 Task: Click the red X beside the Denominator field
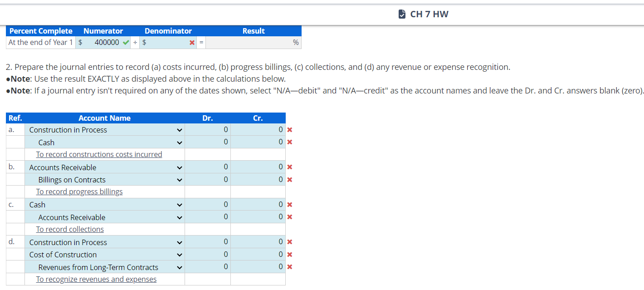(x=192, y=42)
